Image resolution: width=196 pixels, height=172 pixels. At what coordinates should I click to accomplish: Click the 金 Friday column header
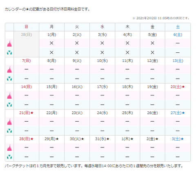152,27
